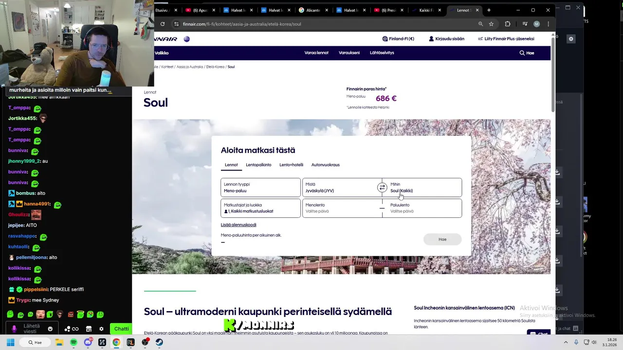The image size is (623, 350).
Task: Open Varaa lennot menu
Action: tap(316, 52)
